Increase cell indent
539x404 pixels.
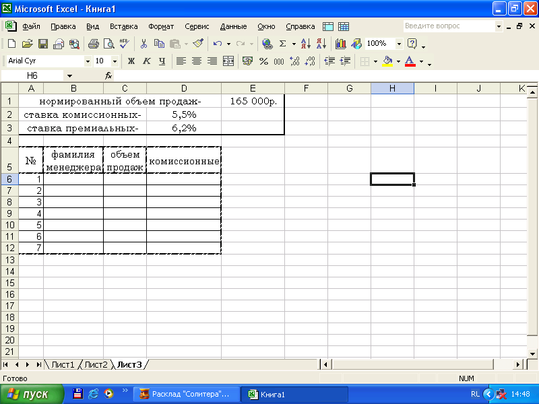point(345,61)
